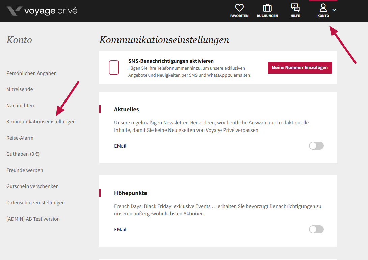Open Freunde werben page

click(25, 170)
